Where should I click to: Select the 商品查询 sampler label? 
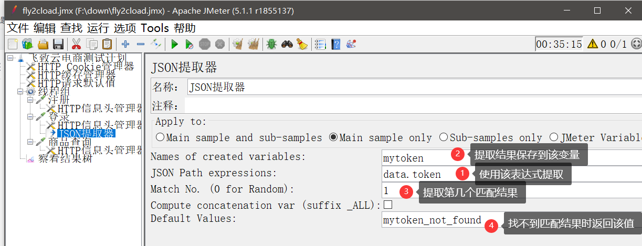pos(69,142)
